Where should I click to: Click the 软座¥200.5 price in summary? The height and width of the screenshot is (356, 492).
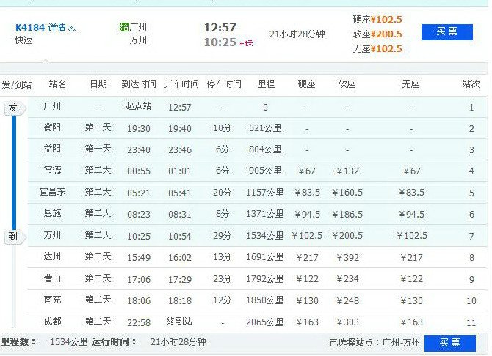[377, 34]
